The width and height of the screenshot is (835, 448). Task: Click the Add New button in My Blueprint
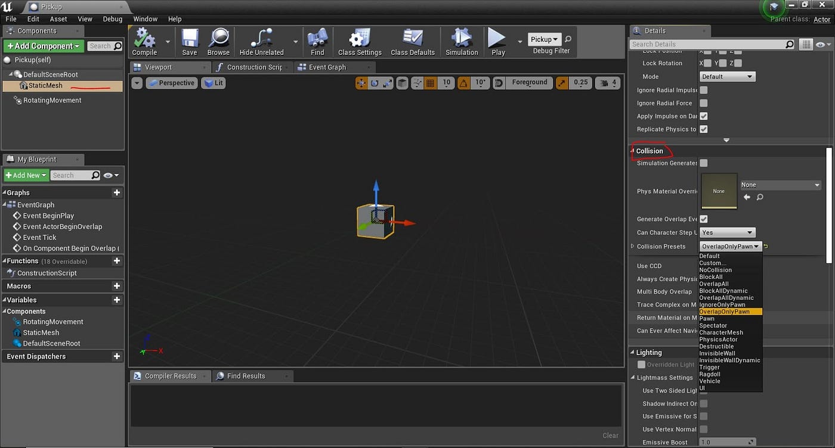[x=26, y=175]
